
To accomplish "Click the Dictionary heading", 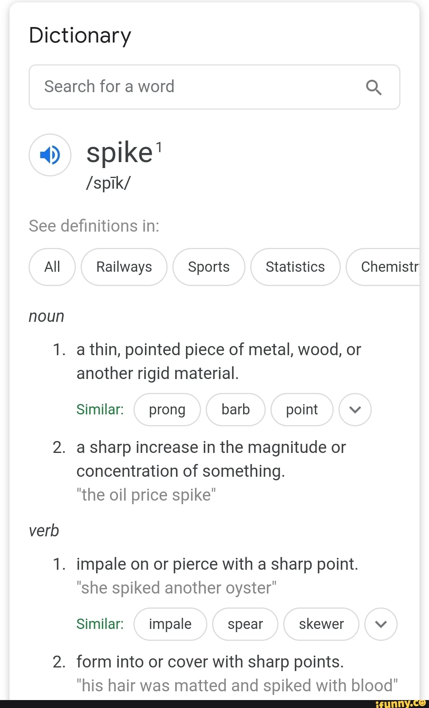I will pyautogui.click(x=80, y=35).
